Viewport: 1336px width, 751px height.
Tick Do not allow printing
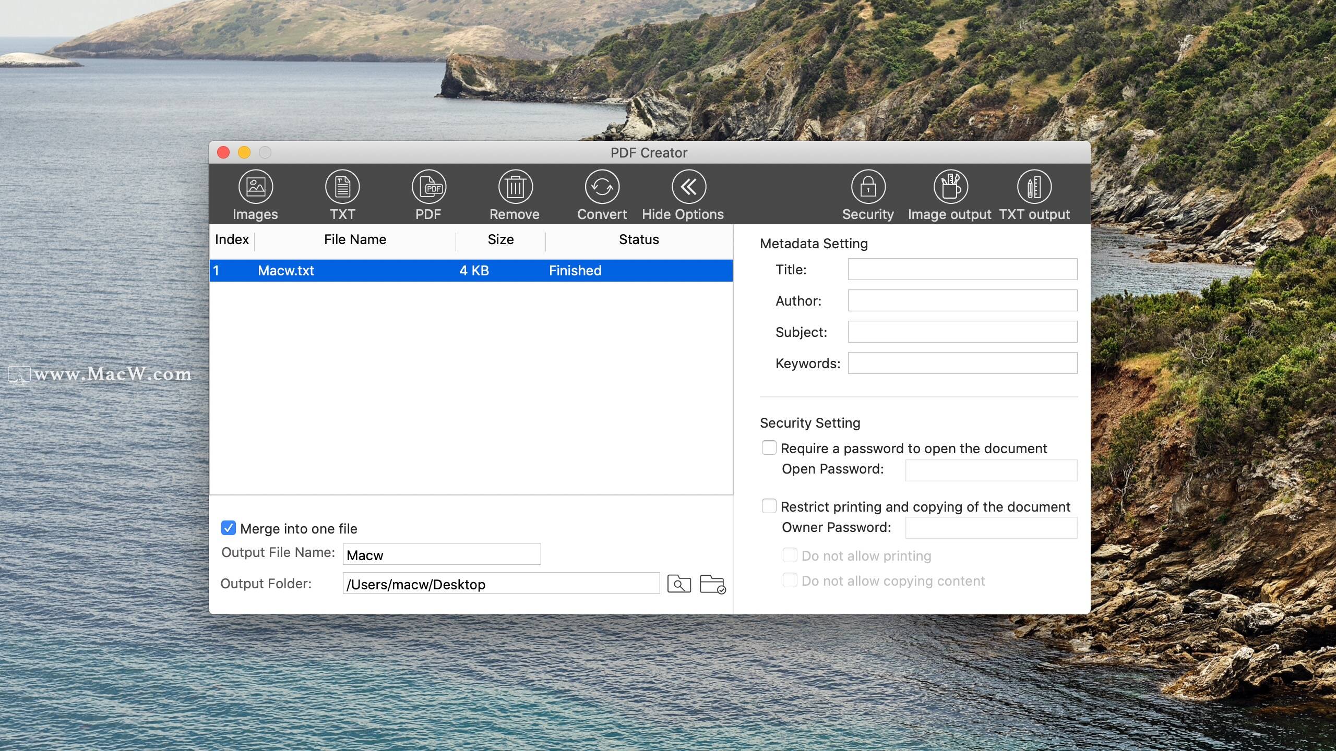pyautogui.click(x=790, y=555)
